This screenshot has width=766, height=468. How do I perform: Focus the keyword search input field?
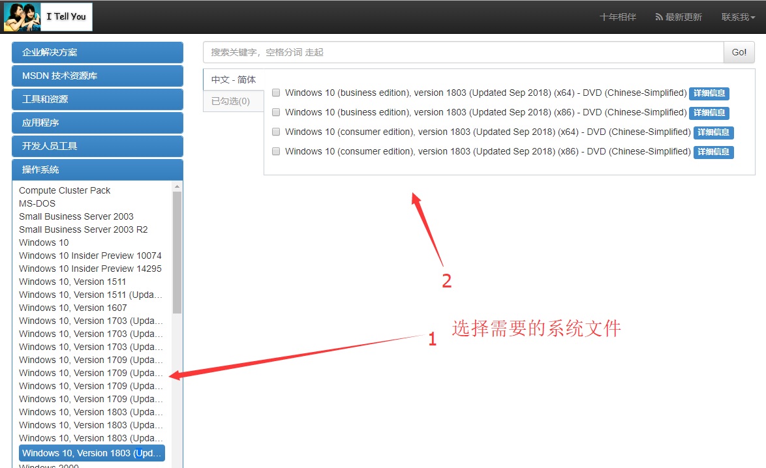(463, 52)
